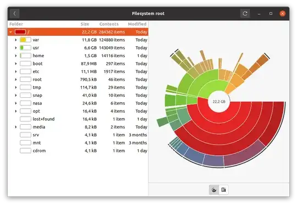Click the usr folder name

36,48
